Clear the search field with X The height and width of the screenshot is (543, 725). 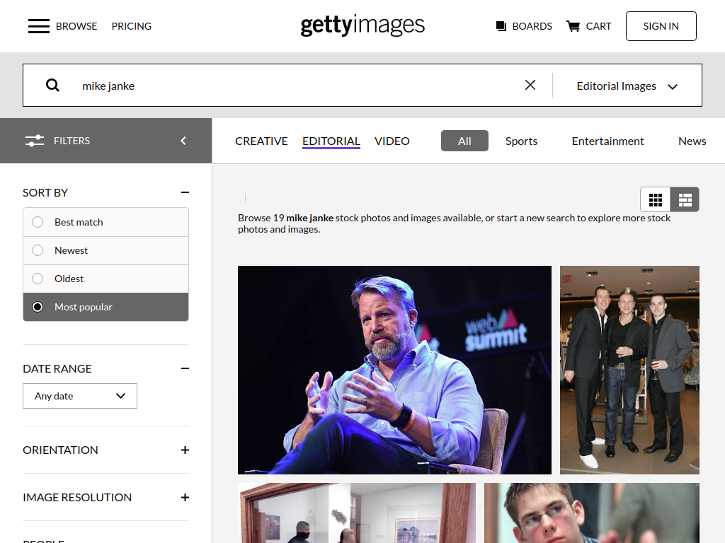530,85
